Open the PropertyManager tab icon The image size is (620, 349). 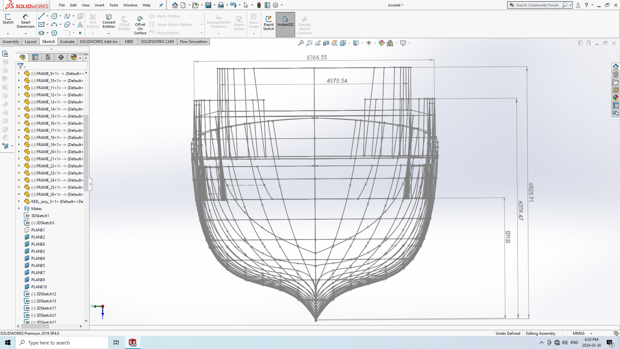point(35,57)
